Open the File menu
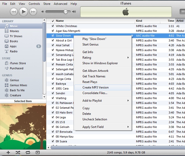This screenshot has height=156, width=185. tap(5, 4)
